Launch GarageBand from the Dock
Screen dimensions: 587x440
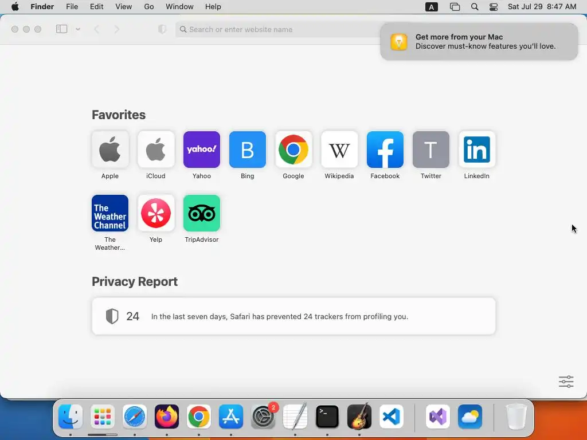pyautogui.click(x=359, y=417)
